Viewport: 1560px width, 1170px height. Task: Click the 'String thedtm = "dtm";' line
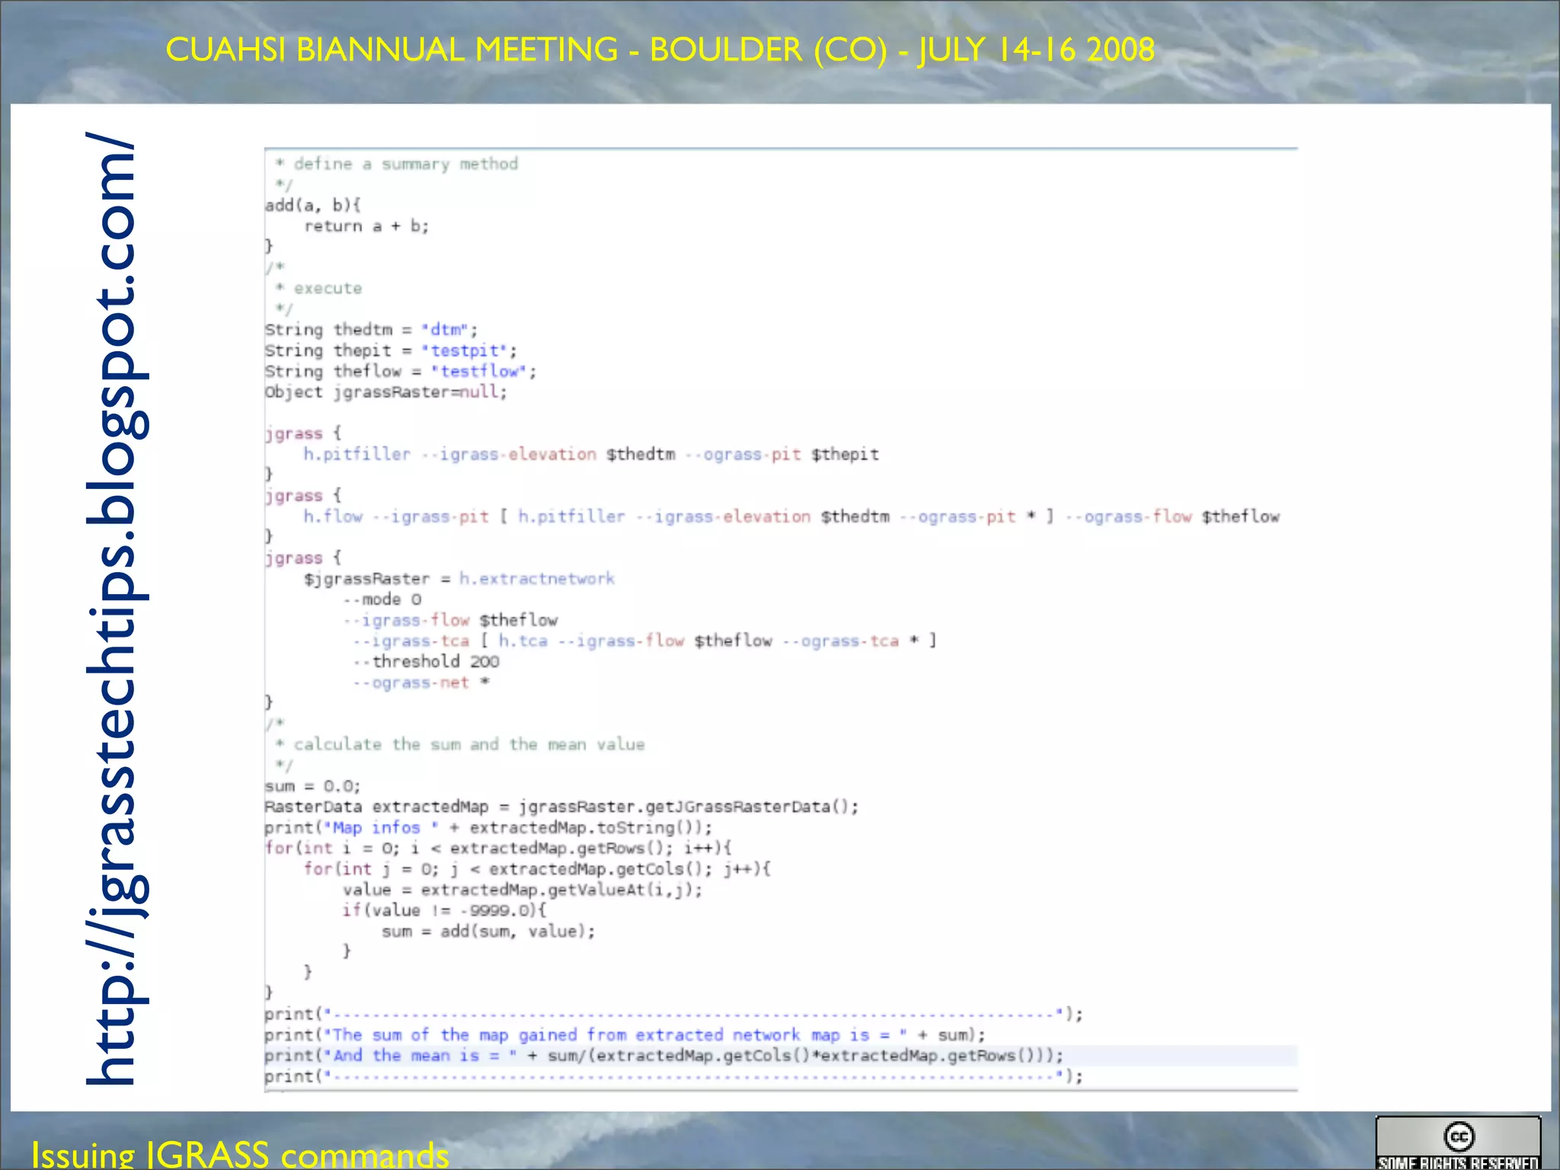(371, 330)
